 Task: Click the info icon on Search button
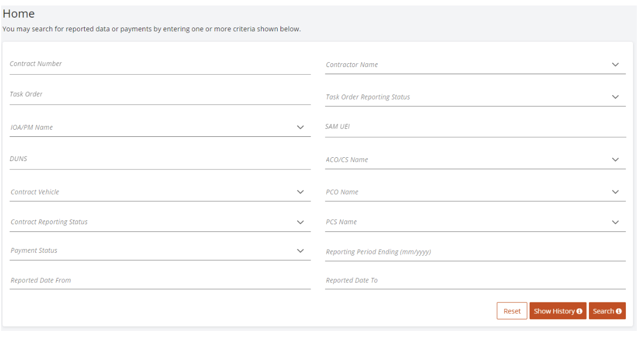(x=619, y=311)
